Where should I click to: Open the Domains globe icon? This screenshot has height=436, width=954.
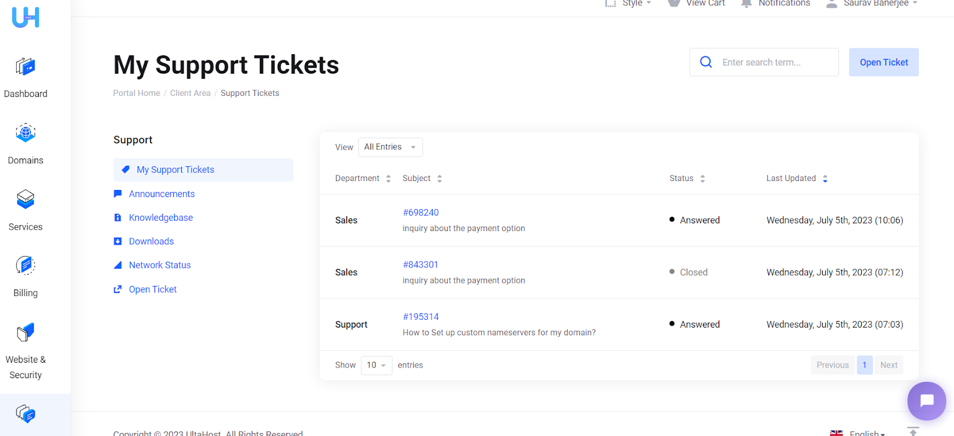pyautogui.click(x=26, y=133)
